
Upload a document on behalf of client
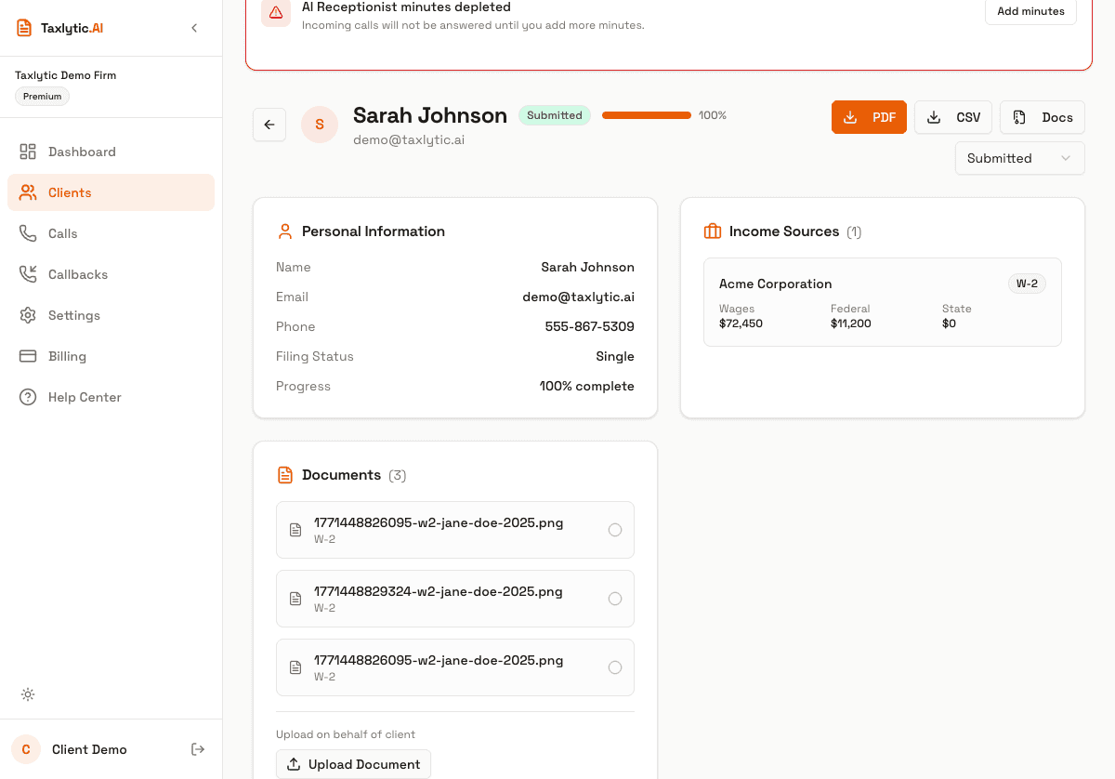click(353, 763)
